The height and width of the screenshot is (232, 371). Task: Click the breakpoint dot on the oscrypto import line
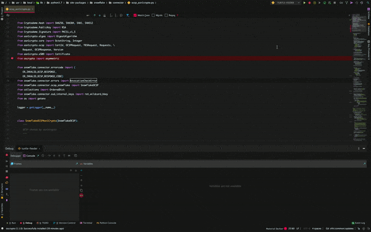tap(12, 58)
